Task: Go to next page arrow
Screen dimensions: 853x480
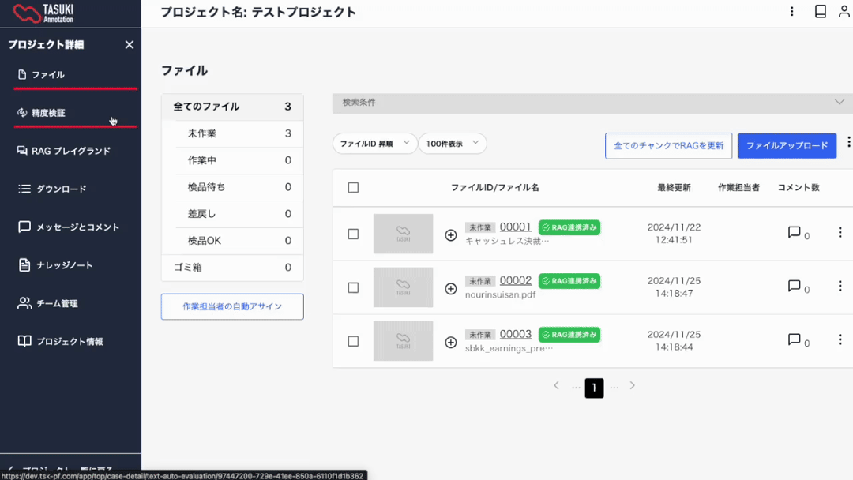Action: pyautogui.click(x=632, y=385)
